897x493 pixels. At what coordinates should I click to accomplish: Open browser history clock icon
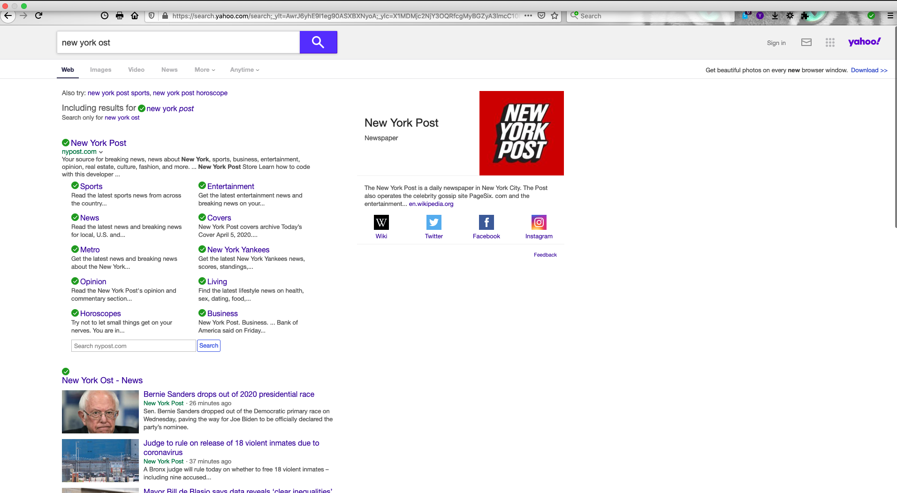[105, 15]
